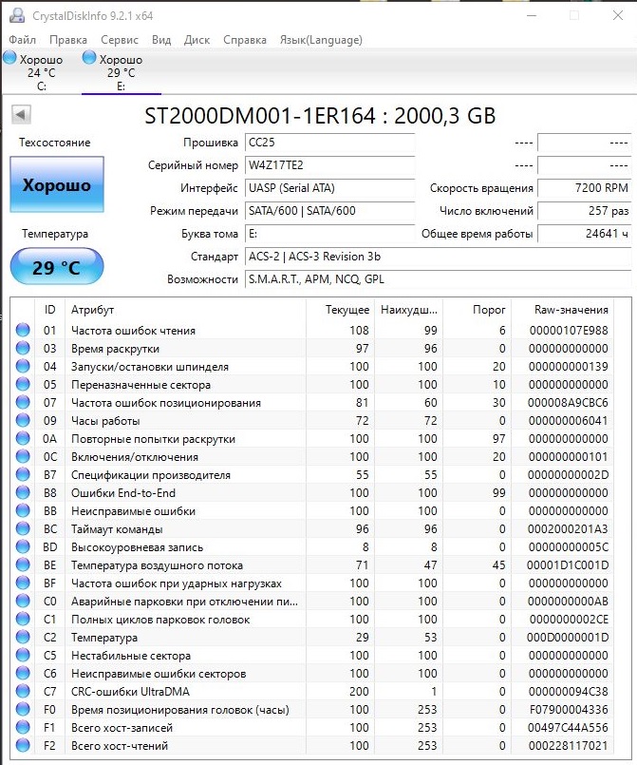Screen dimensions: 637x765
Task: Click status orb for Таймаут команды
Action: coord(23,528)
